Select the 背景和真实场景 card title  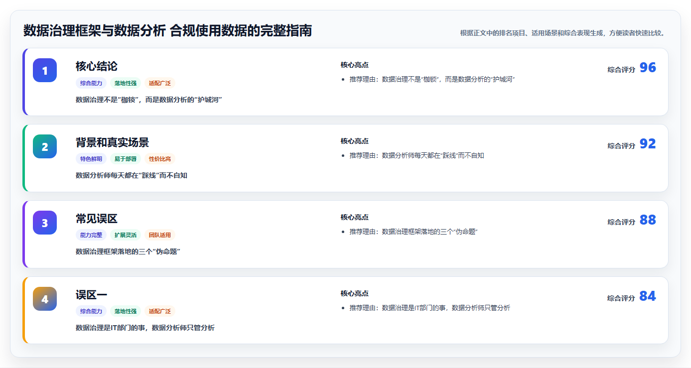[x=112, y=142]
